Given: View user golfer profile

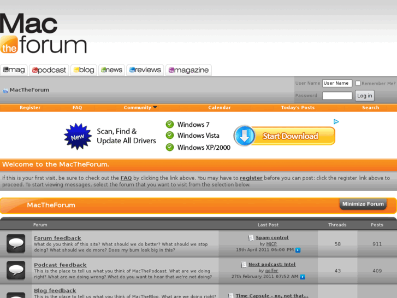Looking at the screenshot, I should [x=271, y=271].
